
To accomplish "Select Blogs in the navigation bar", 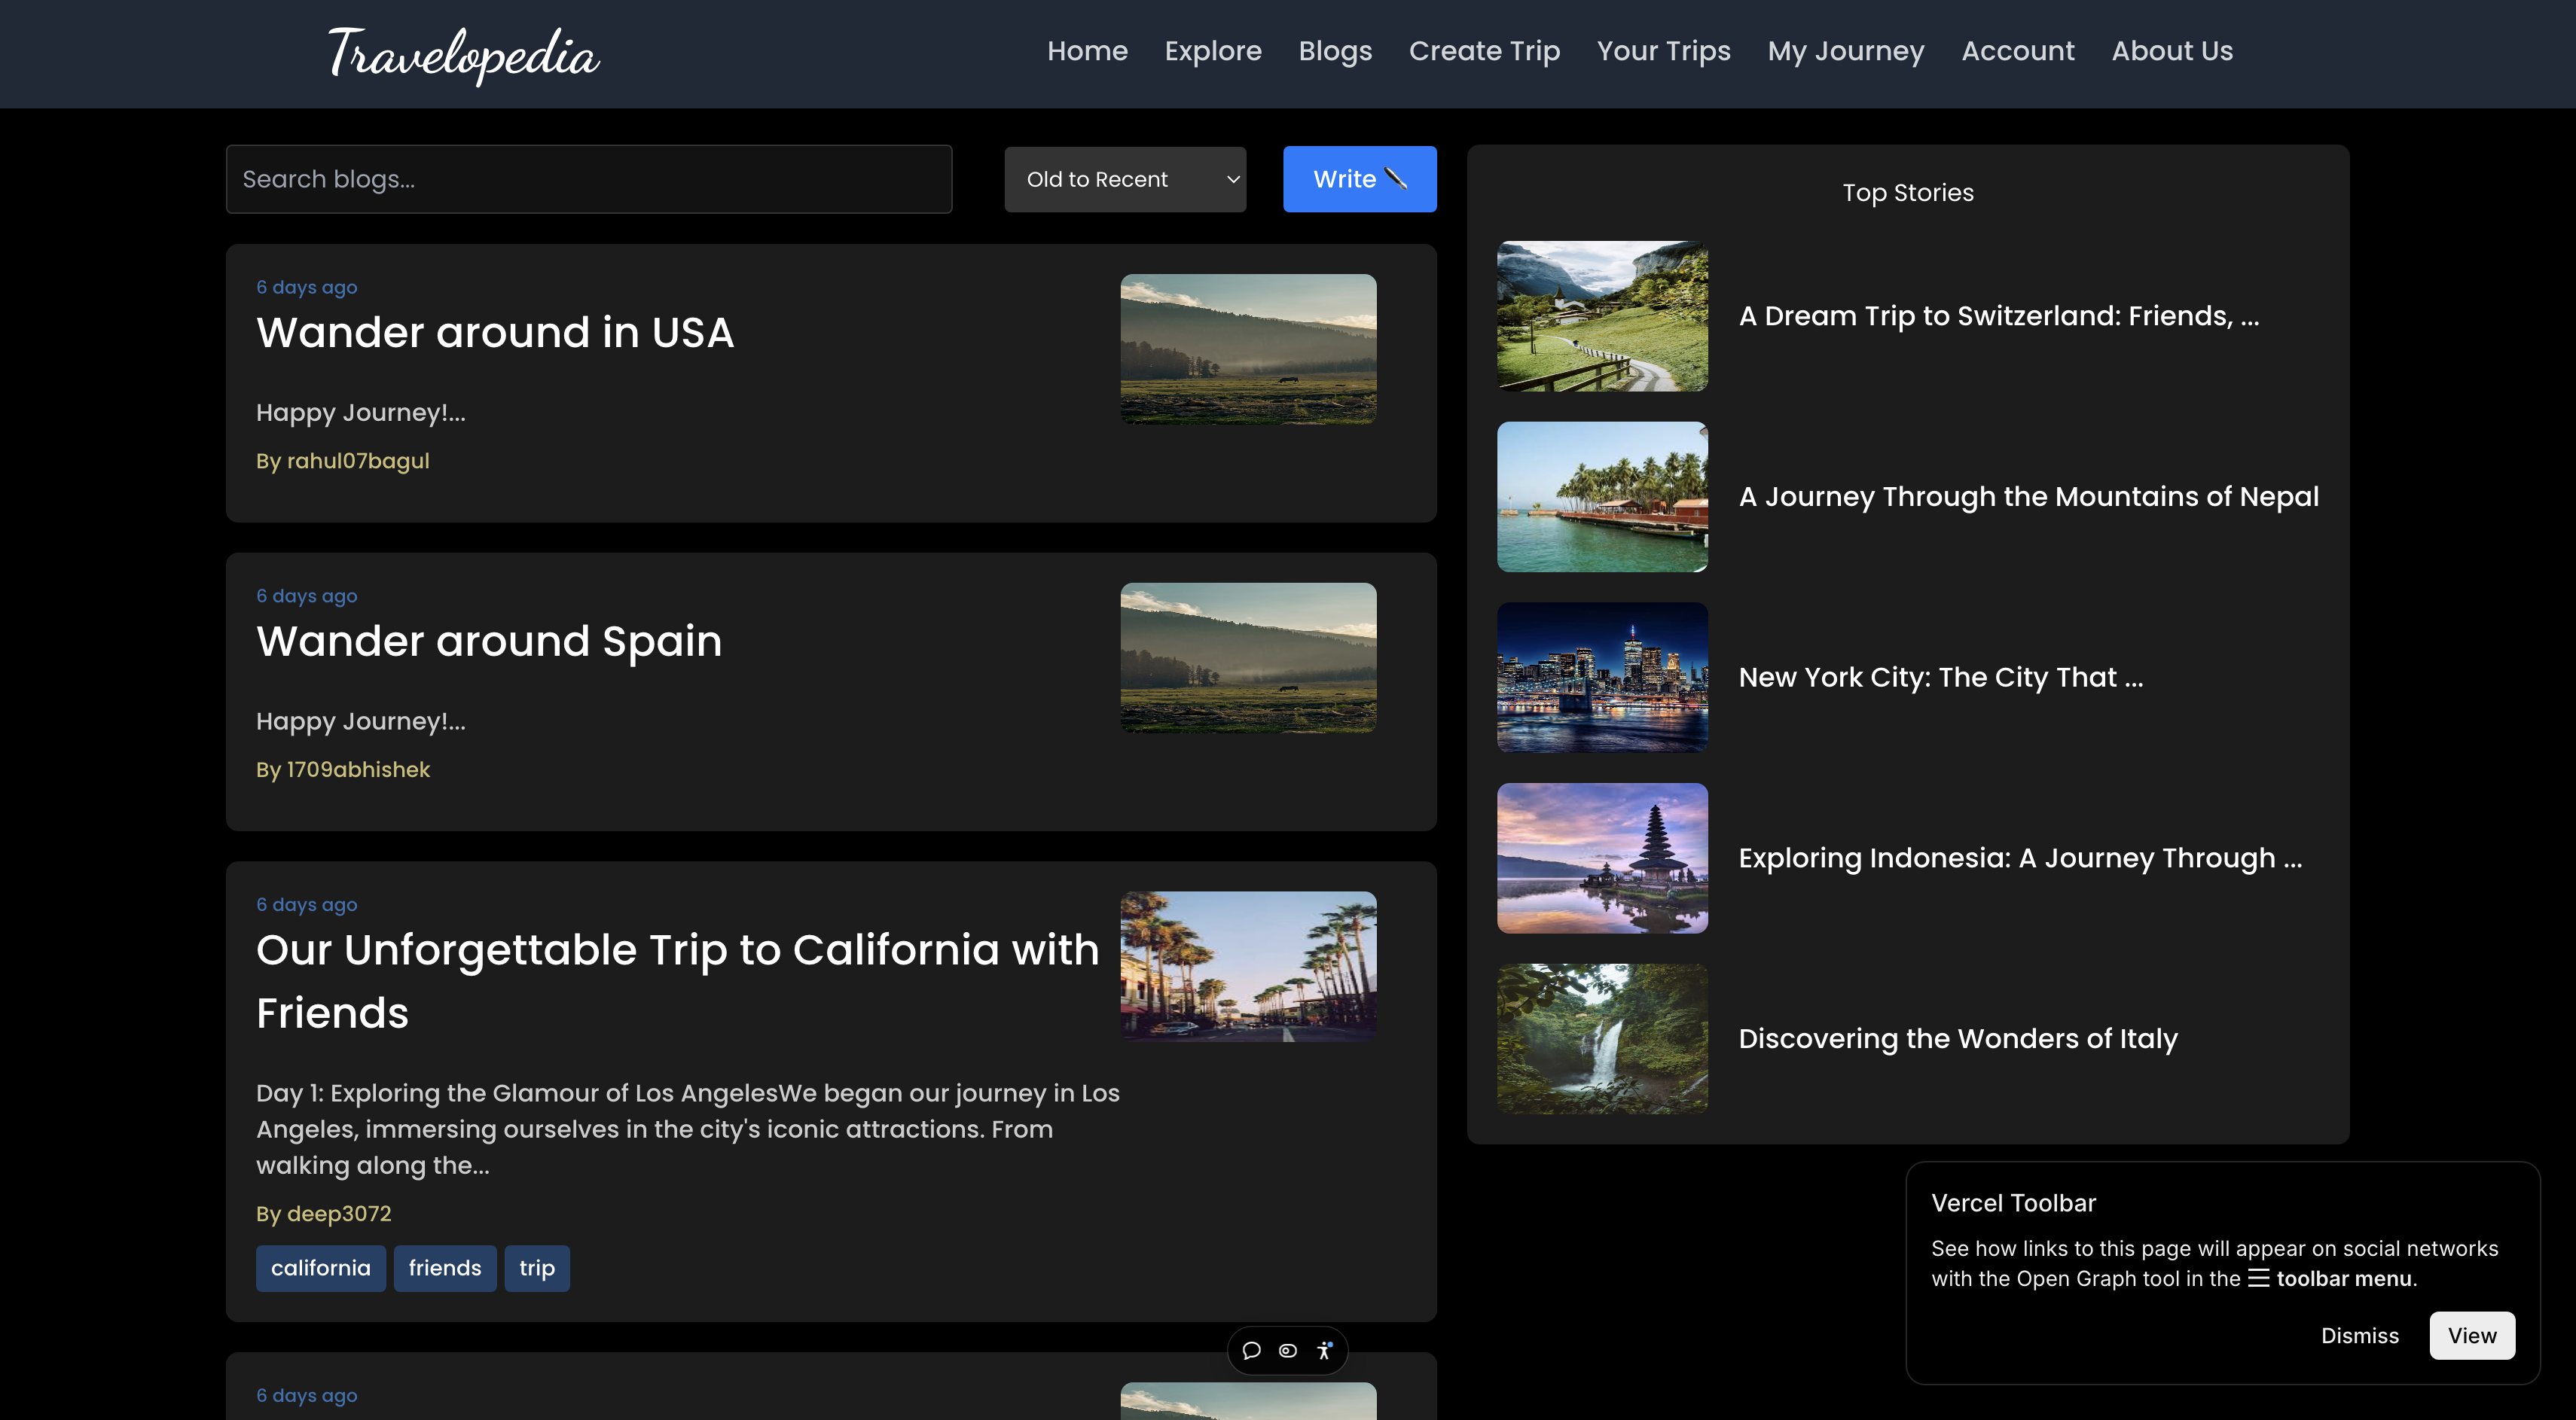I will (1335, 51).
